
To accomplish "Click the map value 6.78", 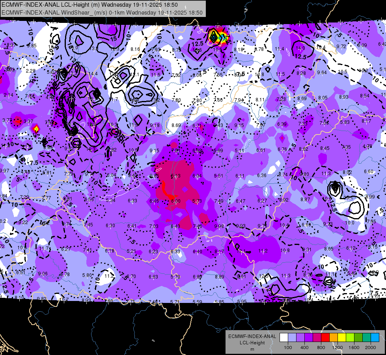I will point(65,274).
